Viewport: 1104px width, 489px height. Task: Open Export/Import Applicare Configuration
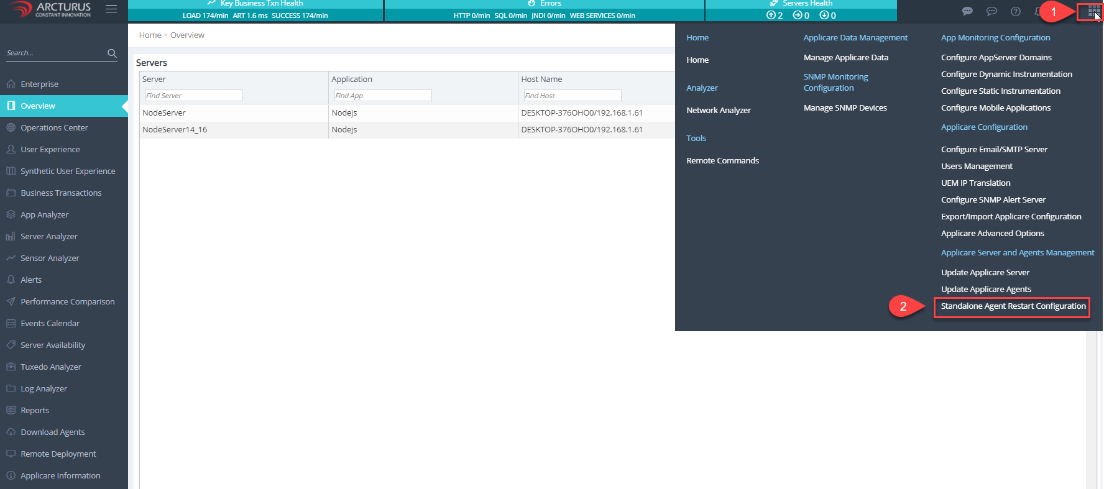[x=1011, y=216]
